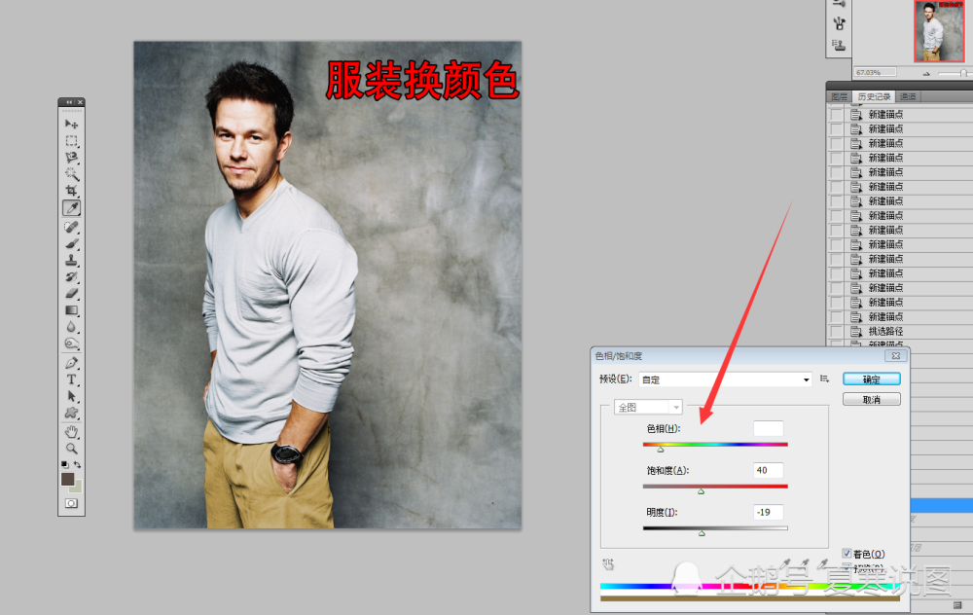Open the 全图 channel range dropdown

click(648, 407)
